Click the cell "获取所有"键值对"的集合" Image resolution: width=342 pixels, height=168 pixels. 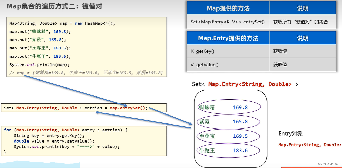coord(303,22)
